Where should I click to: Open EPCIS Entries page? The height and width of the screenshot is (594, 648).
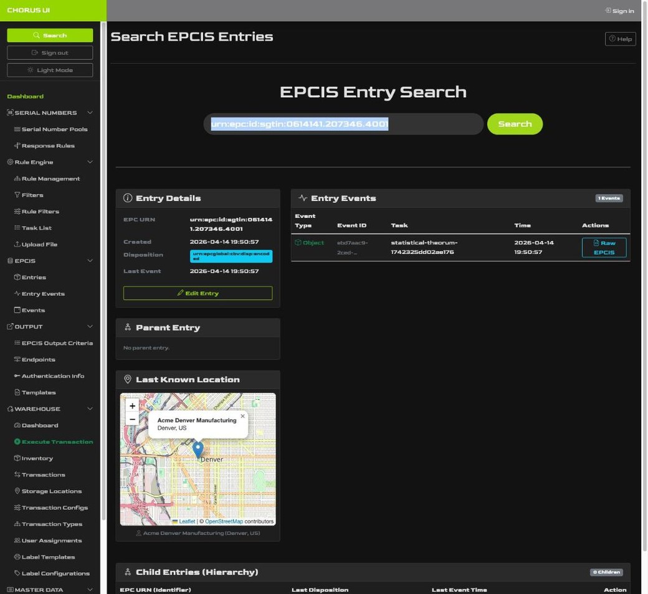coord(30,277)
